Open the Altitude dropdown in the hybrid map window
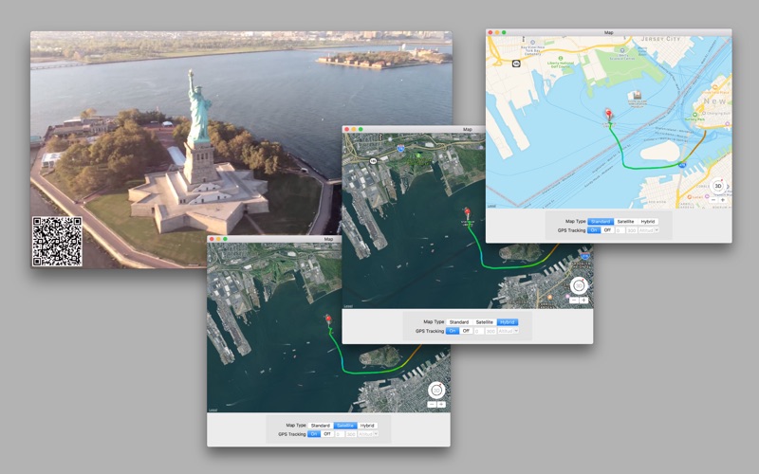The width and height of the screenshot is (759, 474). coord(509,331)
